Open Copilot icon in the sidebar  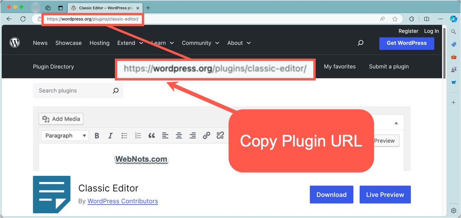pos(454,18)
